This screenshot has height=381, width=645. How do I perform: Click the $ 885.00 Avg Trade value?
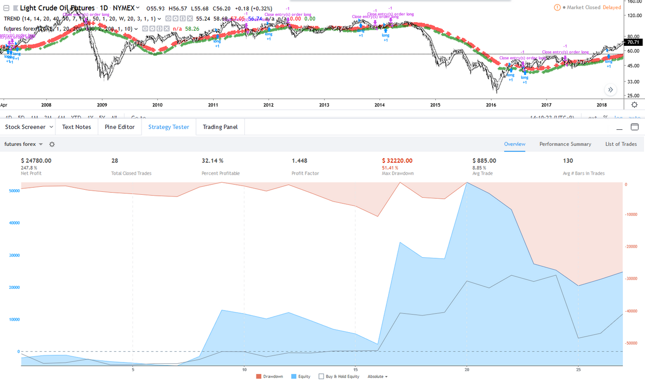click(484, 161)
